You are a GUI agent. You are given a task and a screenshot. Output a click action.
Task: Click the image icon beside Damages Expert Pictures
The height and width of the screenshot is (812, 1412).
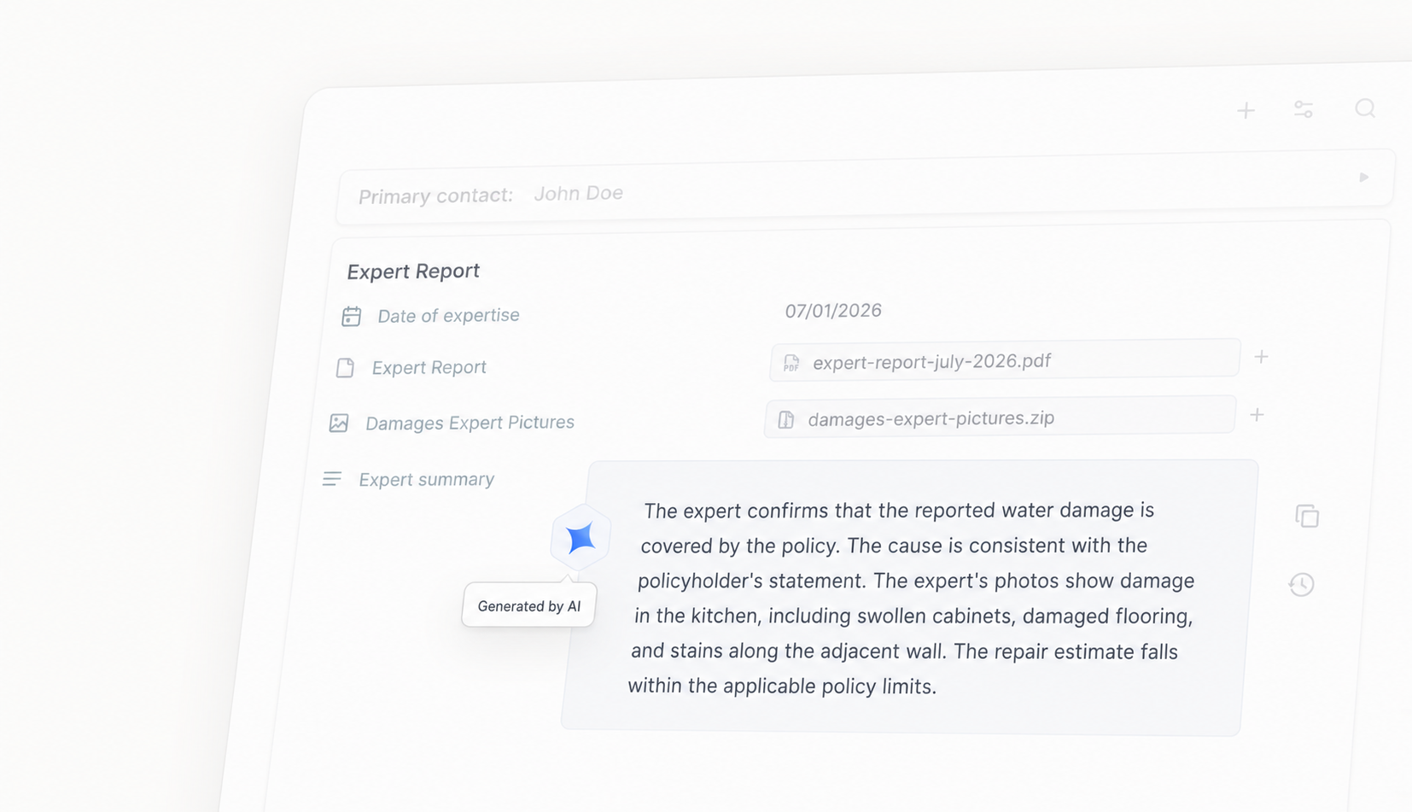[x=339, y=424]
